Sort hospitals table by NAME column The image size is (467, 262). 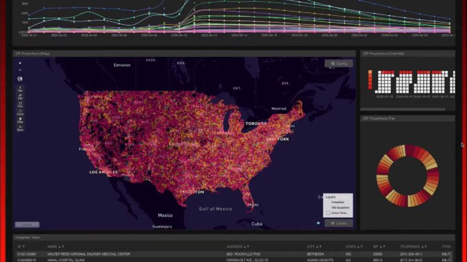(56, 247)
